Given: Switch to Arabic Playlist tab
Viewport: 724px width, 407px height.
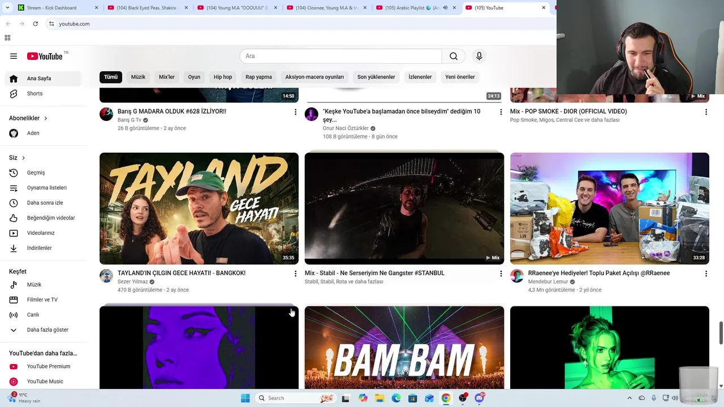Looking at the screenshot, I should [x=416, y=8].
